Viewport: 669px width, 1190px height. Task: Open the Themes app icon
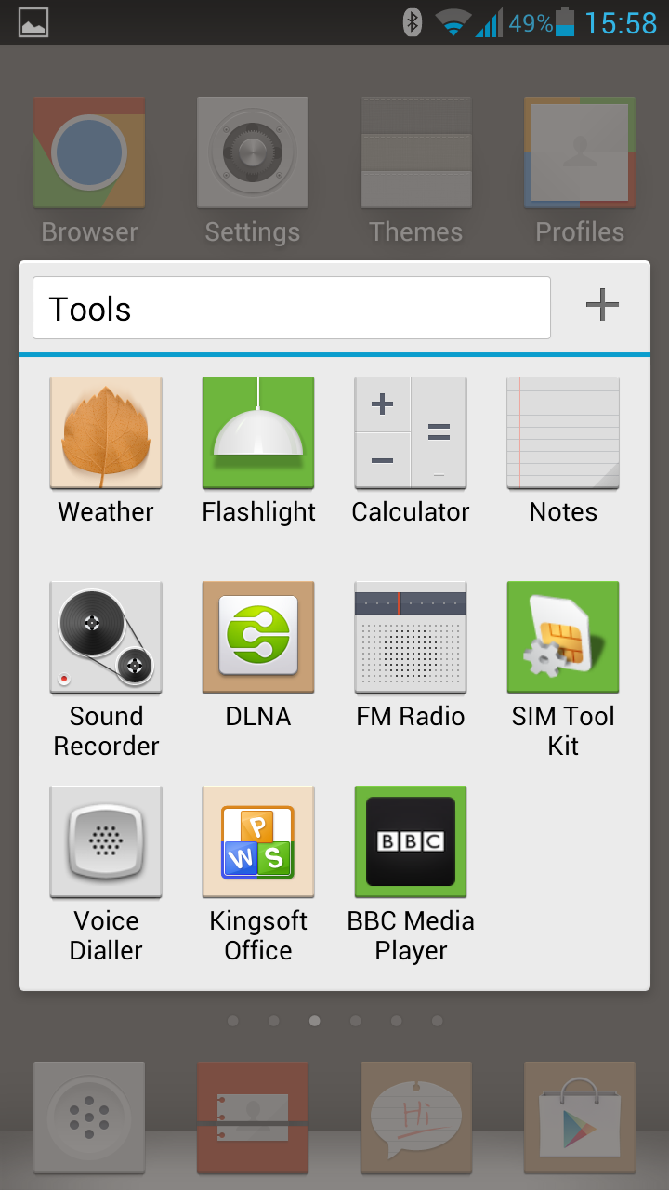click(x=416, y=152)
